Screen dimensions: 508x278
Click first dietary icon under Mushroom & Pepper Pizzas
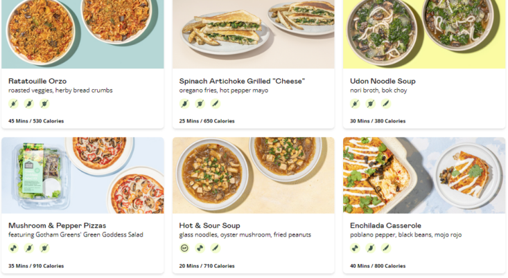[x=14, y=248]
